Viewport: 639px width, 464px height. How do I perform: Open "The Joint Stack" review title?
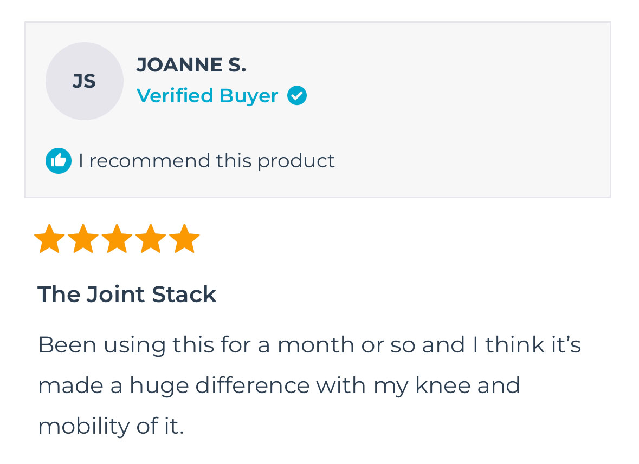point(127,295)
